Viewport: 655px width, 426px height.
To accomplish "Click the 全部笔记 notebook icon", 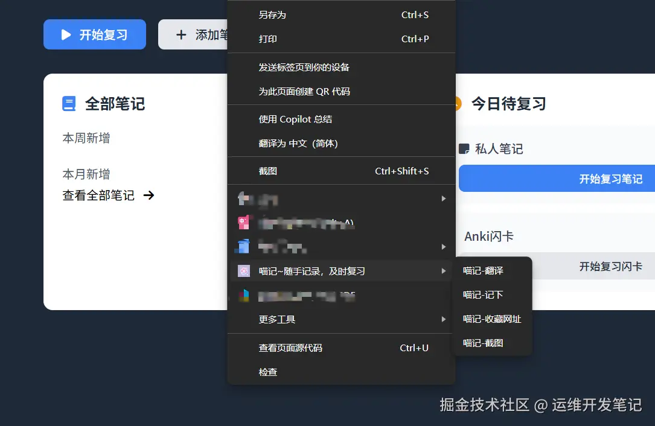I will point(69,104).
